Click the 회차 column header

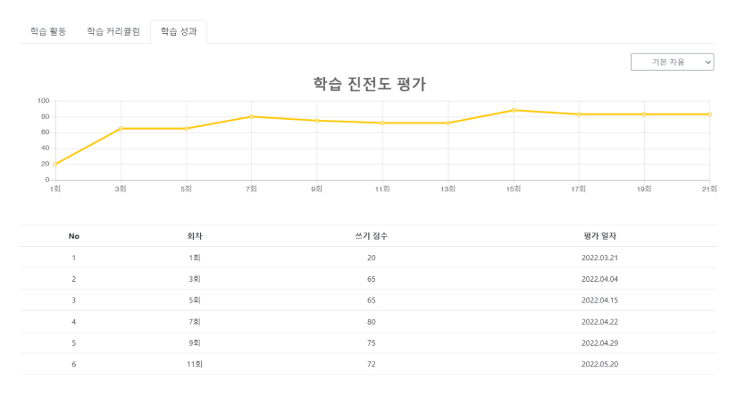point(195,236)
